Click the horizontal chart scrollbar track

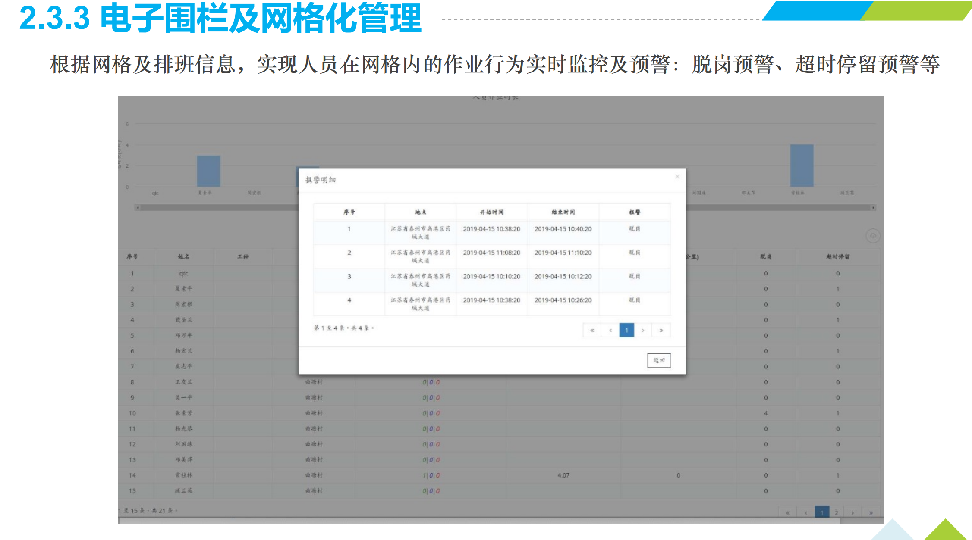tap(216, 208)
